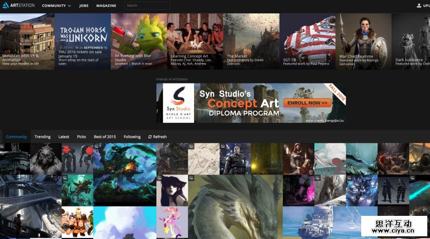The height and width of the screenshot is (239, 430).
Task: Switch to the Following tab
Action: click(x=132, y=137)
